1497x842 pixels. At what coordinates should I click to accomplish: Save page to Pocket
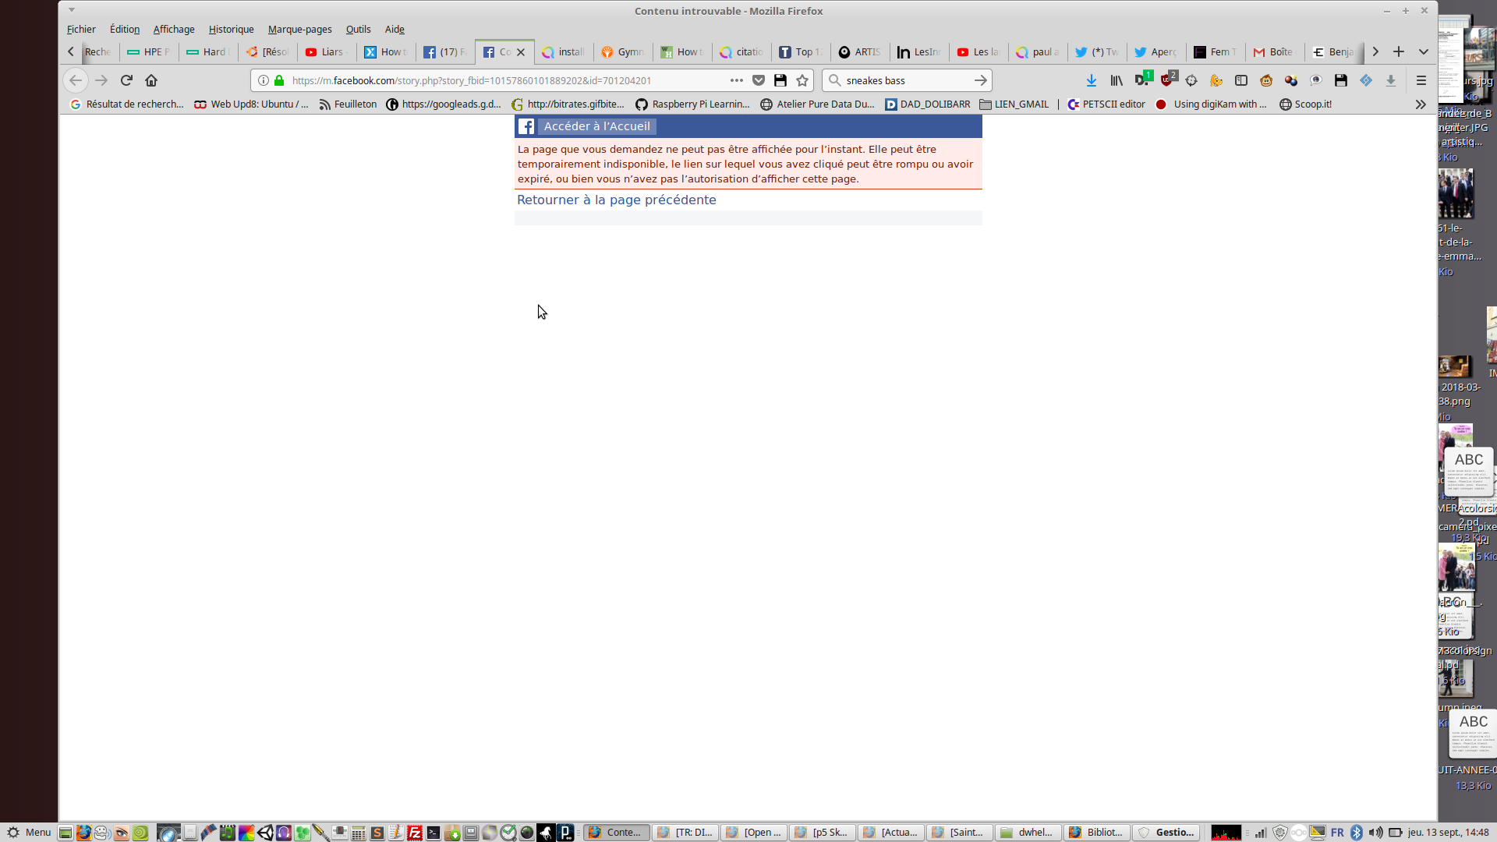[x=759, y=80]
